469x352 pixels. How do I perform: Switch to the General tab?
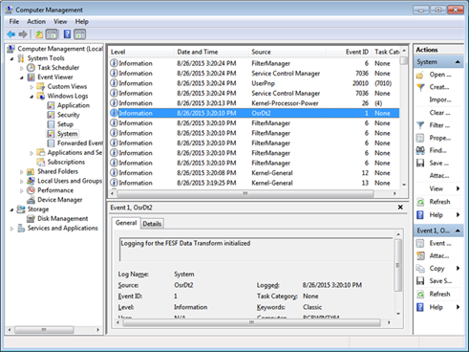click(x=126, y=223)
